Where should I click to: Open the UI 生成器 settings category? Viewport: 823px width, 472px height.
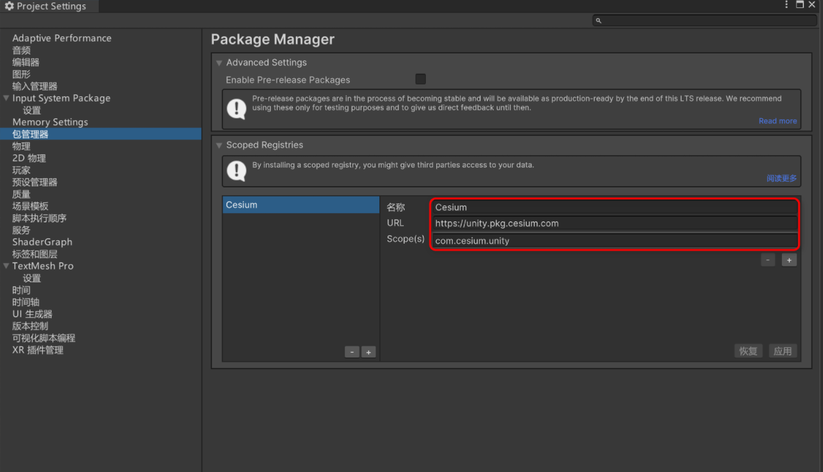tap(32, 314)
